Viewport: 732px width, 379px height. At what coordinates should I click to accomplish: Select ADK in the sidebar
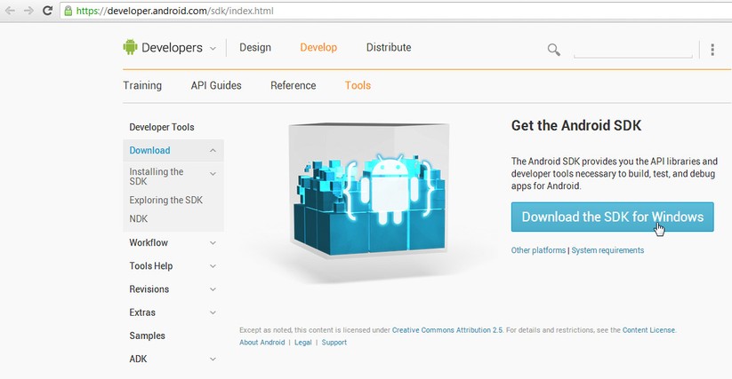coord(138,359)
